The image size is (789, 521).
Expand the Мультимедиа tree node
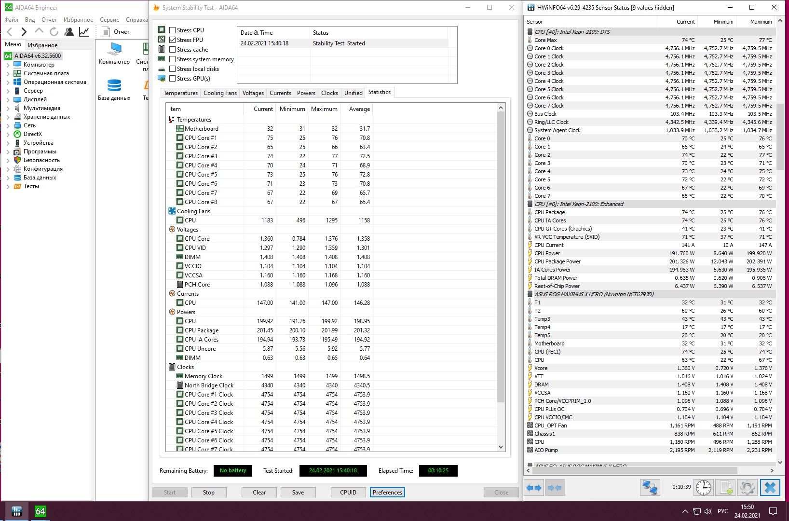coord(8,108)
